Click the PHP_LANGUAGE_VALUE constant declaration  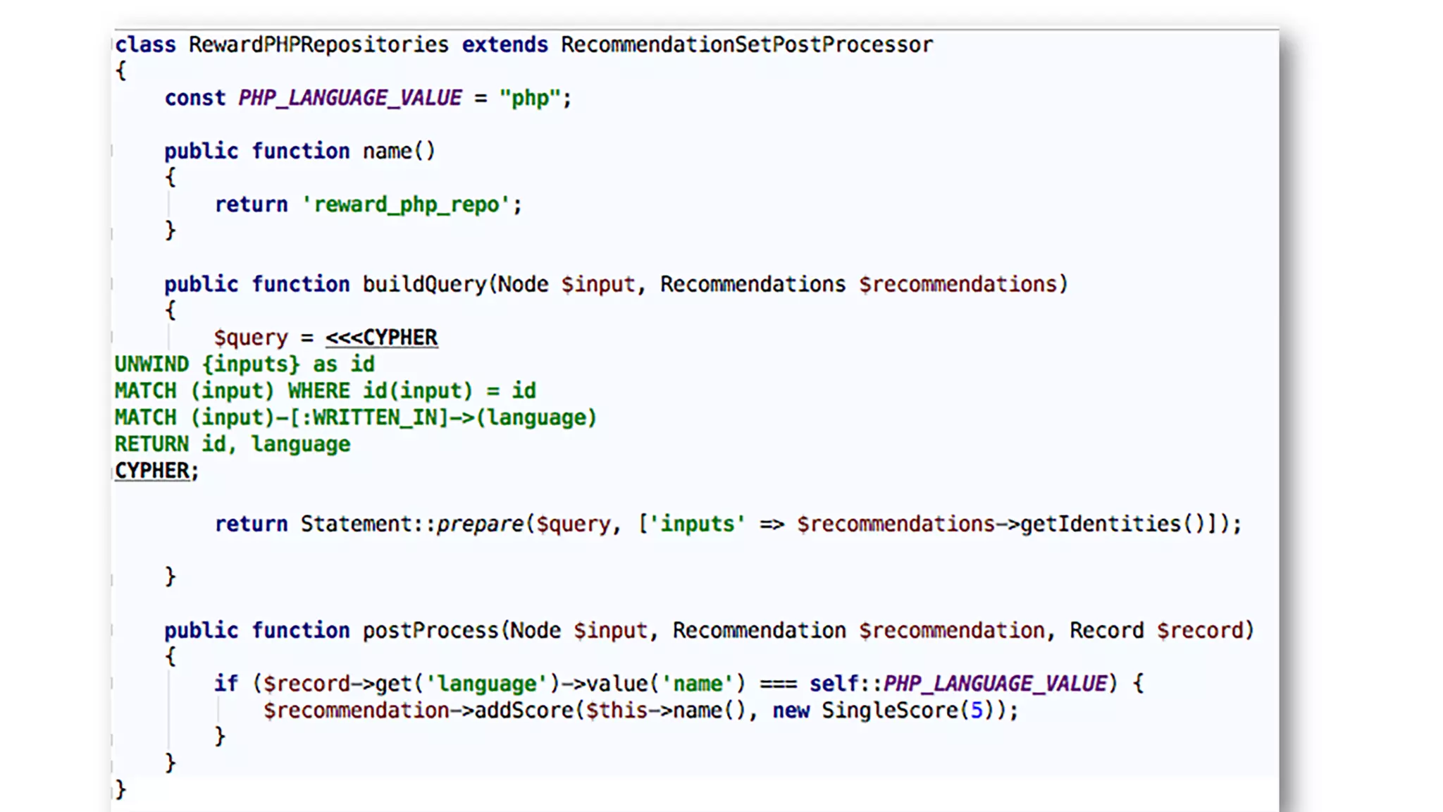(x=349, y=98)
